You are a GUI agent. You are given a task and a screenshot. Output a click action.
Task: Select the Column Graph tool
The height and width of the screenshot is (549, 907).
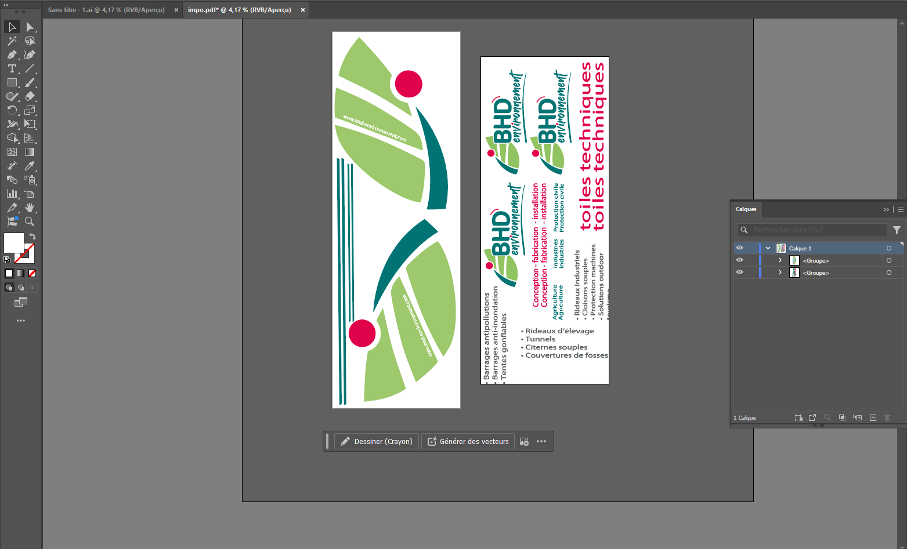12,194
